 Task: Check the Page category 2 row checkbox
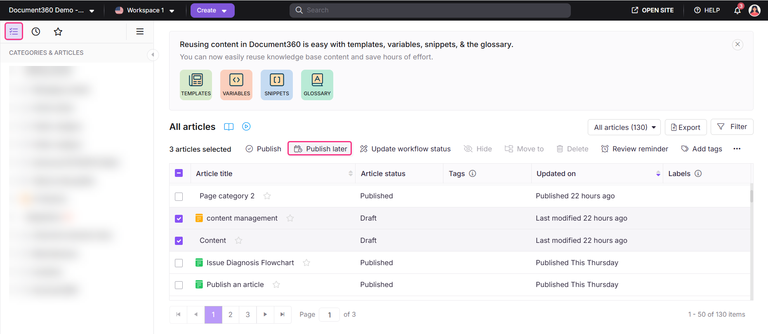(179, 197)
